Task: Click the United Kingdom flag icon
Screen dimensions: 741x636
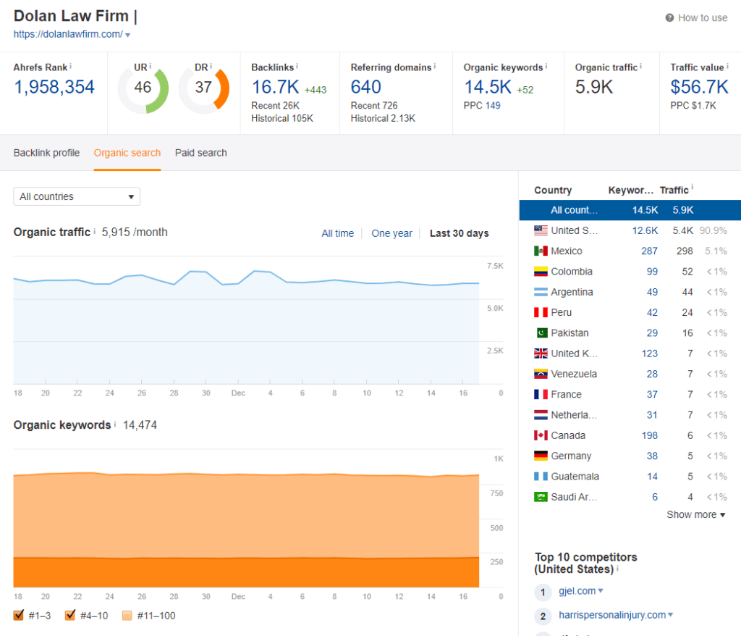Action: (541, 353)
